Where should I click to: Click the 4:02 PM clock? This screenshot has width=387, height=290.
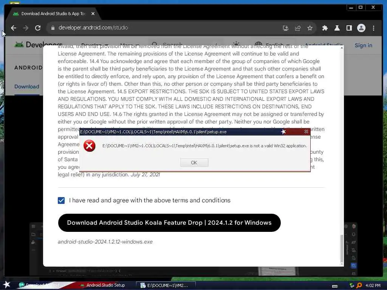click(x=373, y=285)
